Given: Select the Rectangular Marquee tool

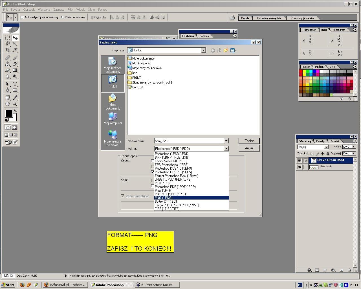Looking at the screenshot, I should [8, 38].
